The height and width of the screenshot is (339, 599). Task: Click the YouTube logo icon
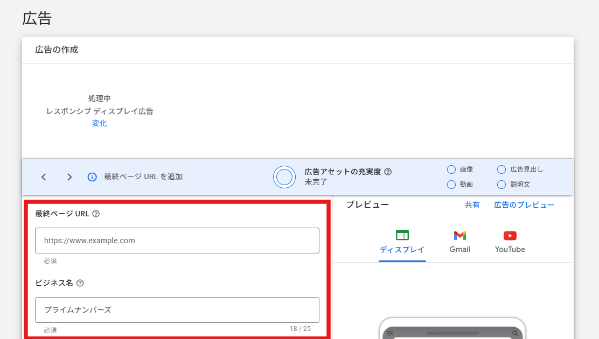pyautogui.click(x=510, y=236)
